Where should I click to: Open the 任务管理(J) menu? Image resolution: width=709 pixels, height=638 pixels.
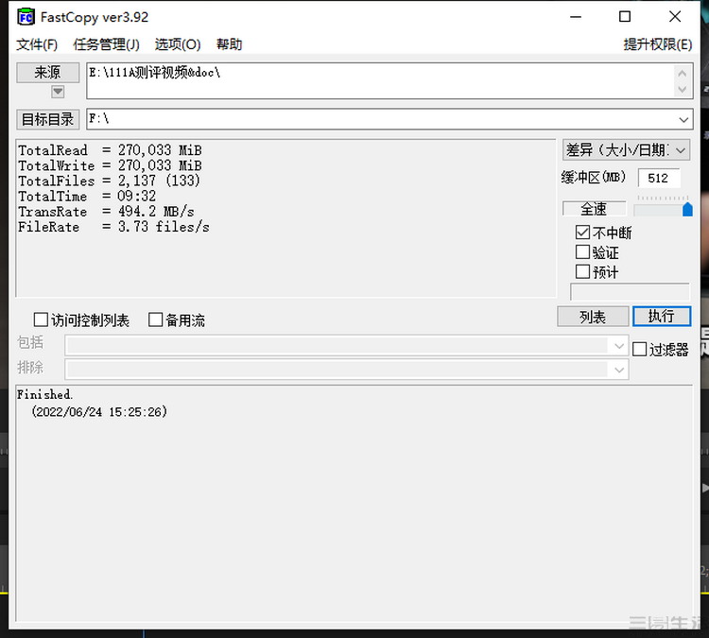(x=106, y=44)
